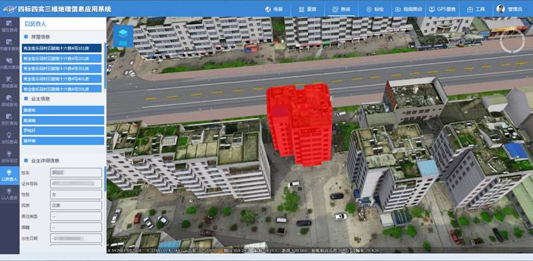This screenshot has height=261, width=533.
Task: Switch to the 查询 top menu
Action: pyautogui.click(x=341, y=9)
